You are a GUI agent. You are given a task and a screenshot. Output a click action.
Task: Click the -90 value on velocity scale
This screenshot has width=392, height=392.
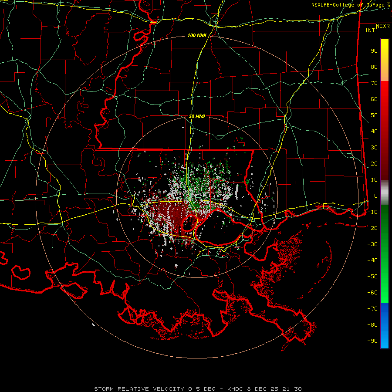pos(372,341)
